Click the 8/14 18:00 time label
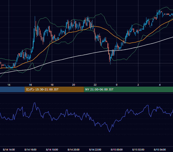The image size is (173, 152). tap(52, 149)
